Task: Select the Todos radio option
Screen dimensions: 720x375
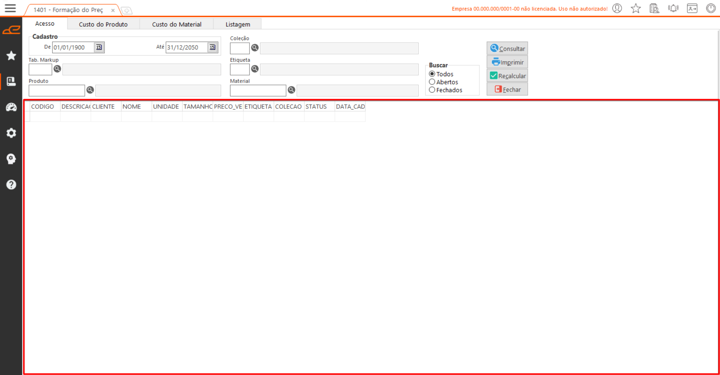Action: tap(432, 74)
